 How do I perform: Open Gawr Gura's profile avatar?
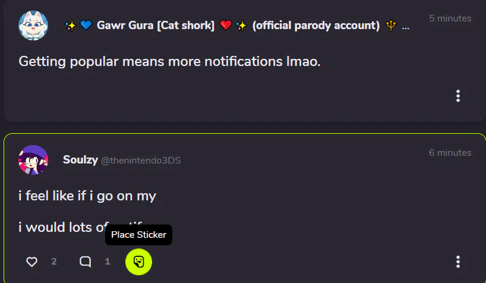(33, 26)
